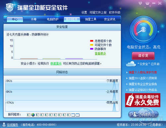Select the leftmost program icon beside 联网程序
166x128 pixels.
[x=29, y=115]
